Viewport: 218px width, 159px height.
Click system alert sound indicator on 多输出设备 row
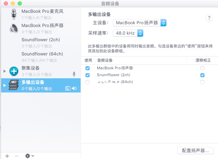pyautogui.click(x=68, y=88)
